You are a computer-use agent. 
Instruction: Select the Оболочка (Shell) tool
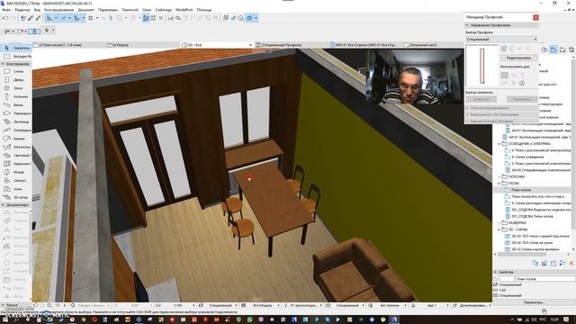coord(16,147)
